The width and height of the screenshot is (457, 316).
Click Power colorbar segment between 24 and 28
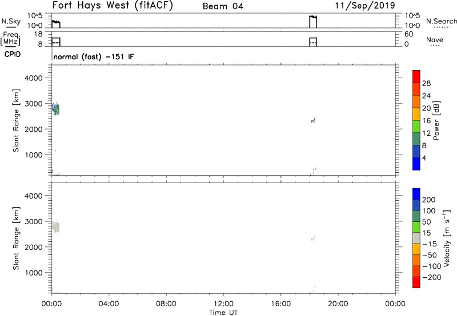pos(416,89)
